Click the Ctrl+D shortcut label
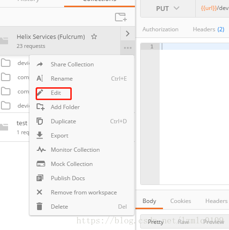This screenshot has width=229, height=230. point(118,121)
